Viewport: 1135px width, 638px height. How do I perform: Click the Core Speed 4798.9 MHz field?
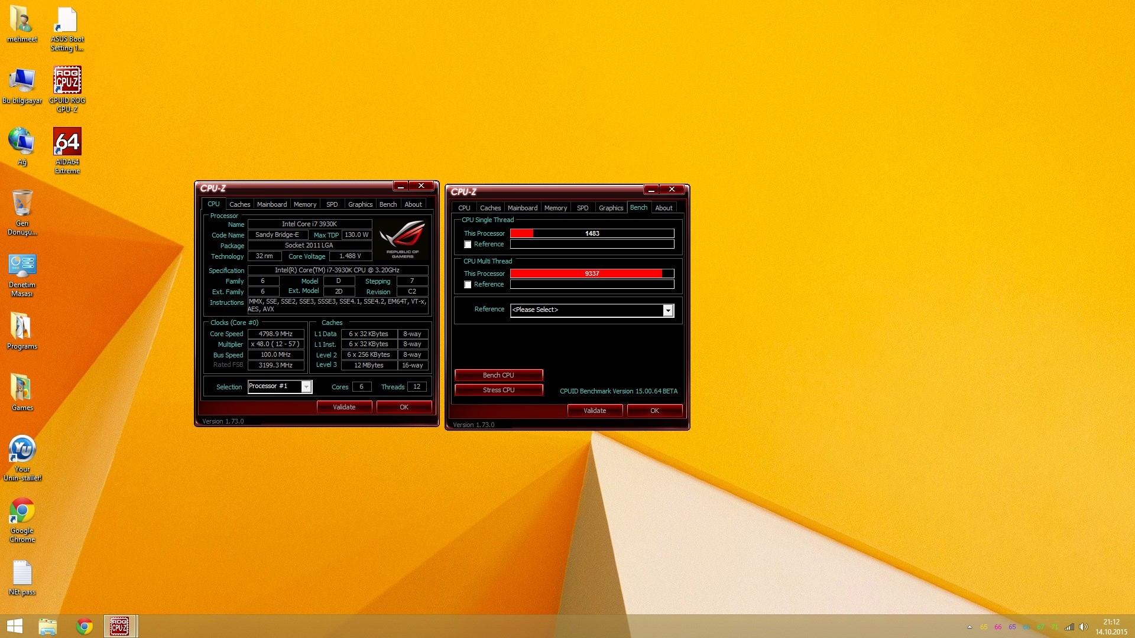pyautogui.click(x=275, y=334)
